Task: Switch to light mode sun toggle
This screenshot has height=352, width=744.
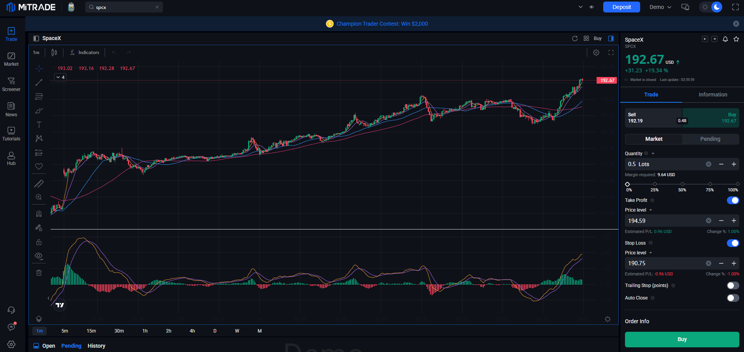Action: pos(705,7)
